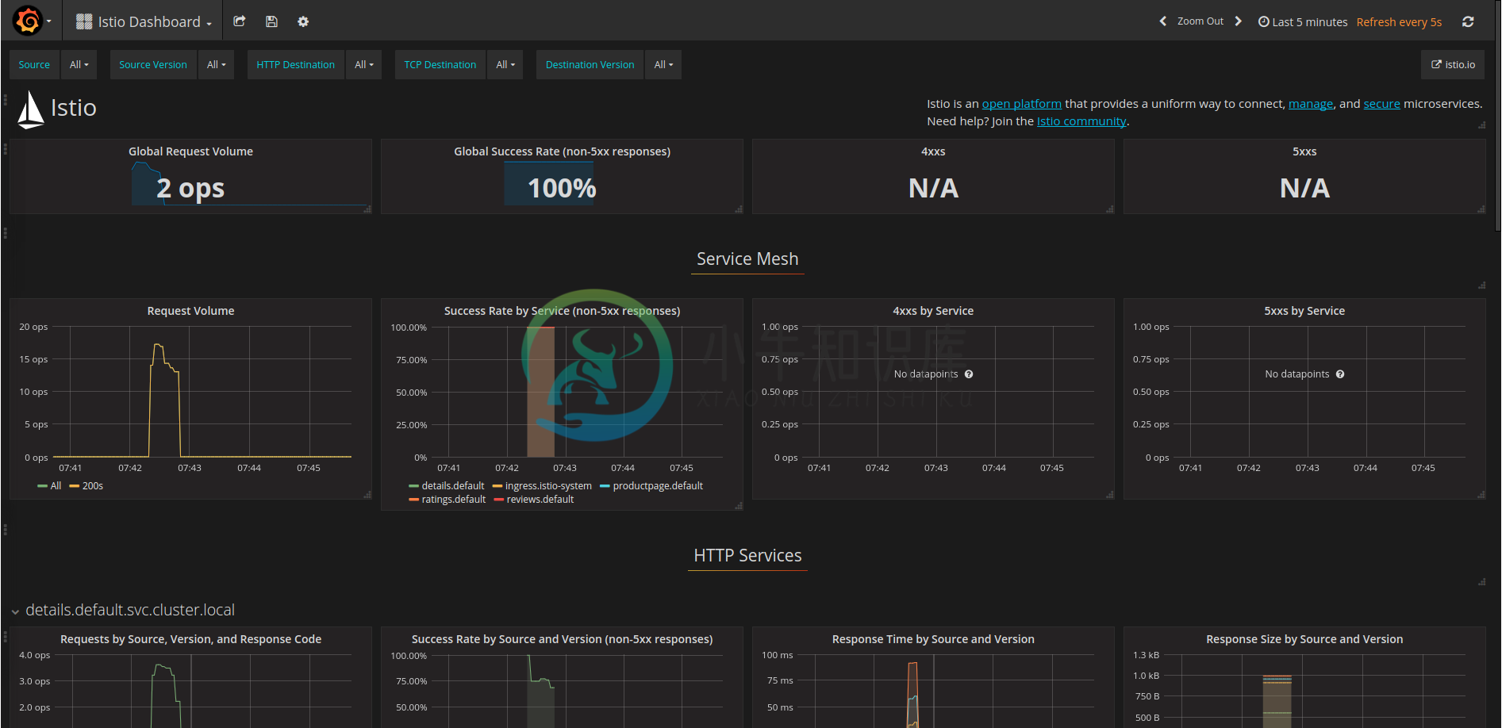
Task: Open Global Request Volume panel title menu
Action: click(x=190, y=151)
